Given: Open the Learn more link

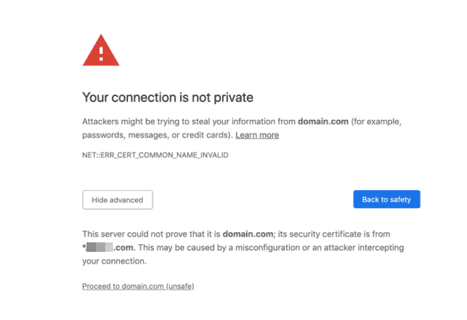Looking at the screenshot, I should 257,135.
